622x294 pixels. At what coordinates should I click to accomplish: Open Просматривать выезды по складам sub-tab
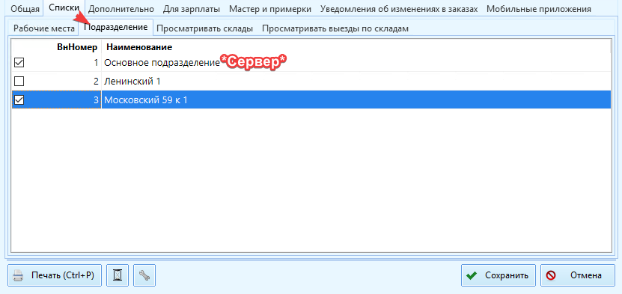[x=335, y=28]
